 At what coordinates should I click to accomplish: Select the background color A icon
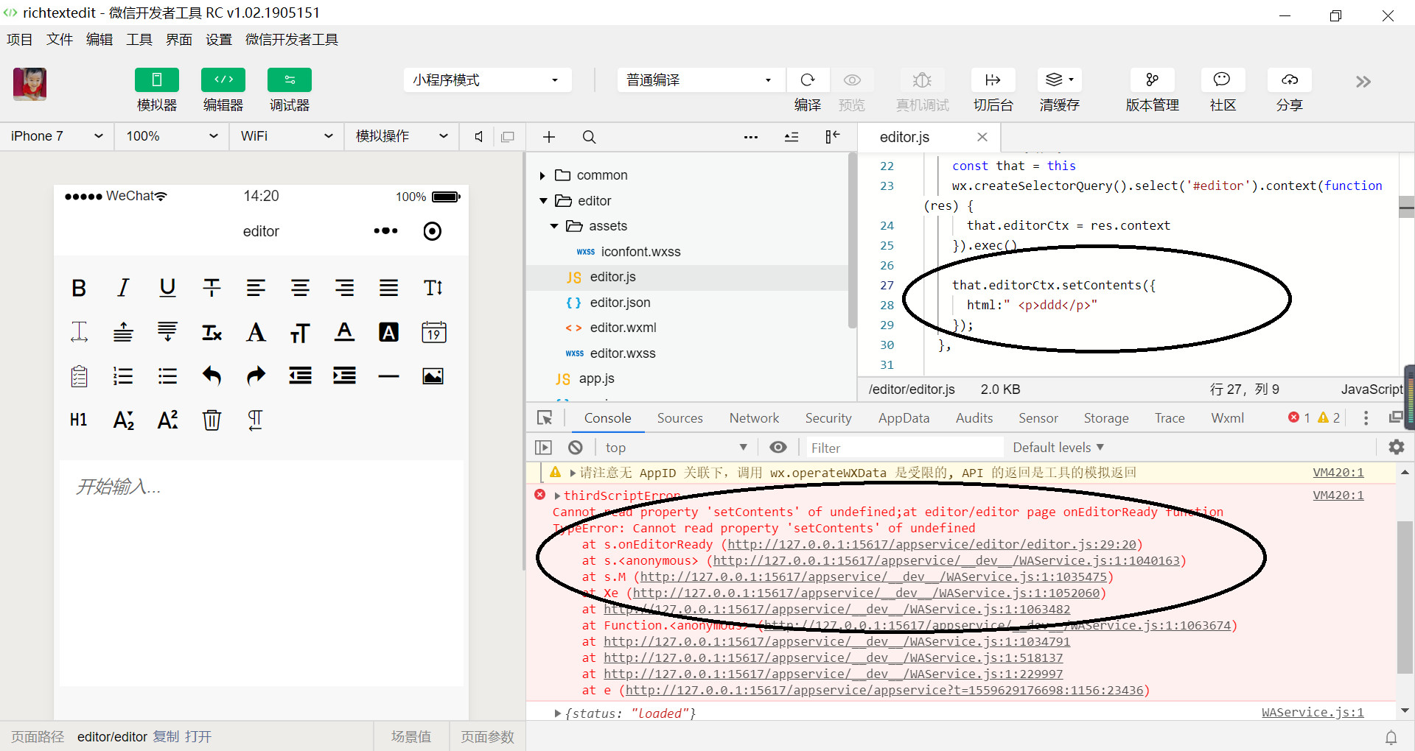point(388,332)
